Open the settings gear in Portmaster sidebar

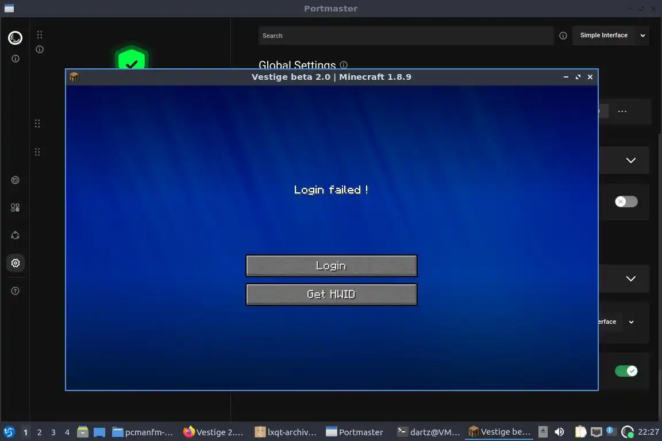tap(15, 263)
